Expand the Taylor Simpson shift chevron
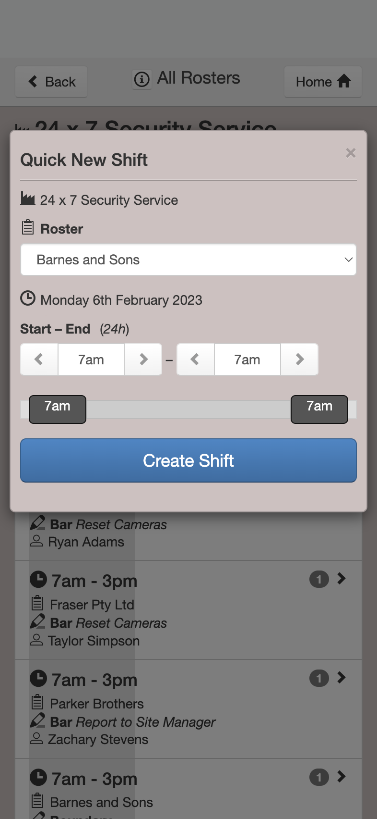 coord(342,578)
